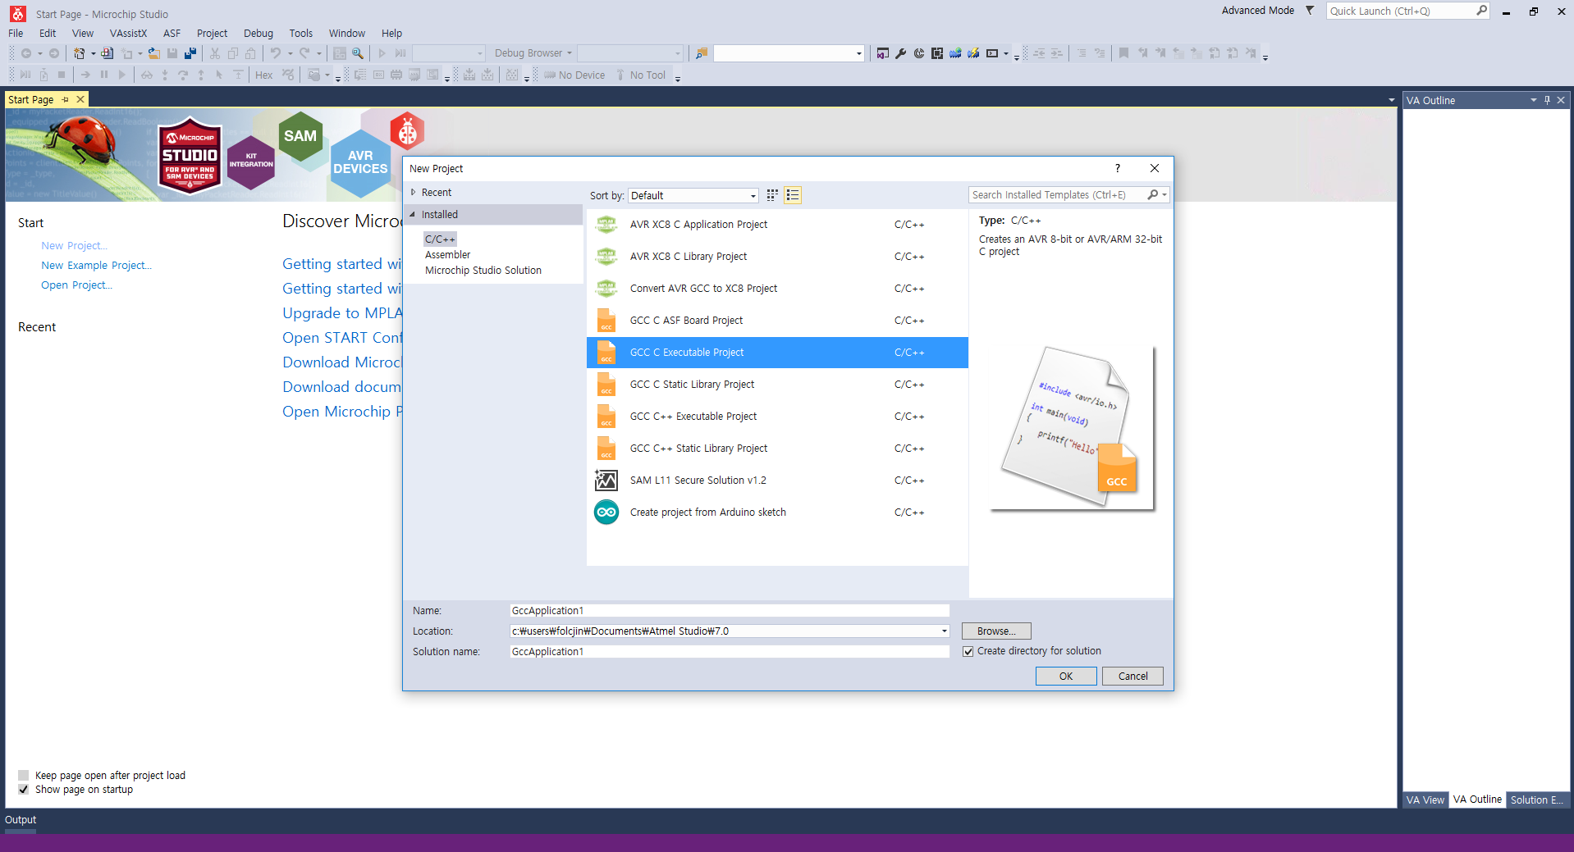Open the ASF menu
The image size is (1574, 852).
click(x=172, y=34)
